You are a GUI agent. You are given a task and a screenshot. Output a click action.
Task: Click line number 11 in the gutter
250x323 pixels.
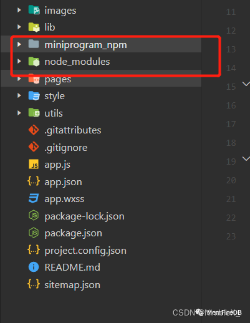[x=231, y=12]
